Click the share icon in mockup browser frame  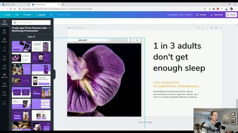[131, 40]
